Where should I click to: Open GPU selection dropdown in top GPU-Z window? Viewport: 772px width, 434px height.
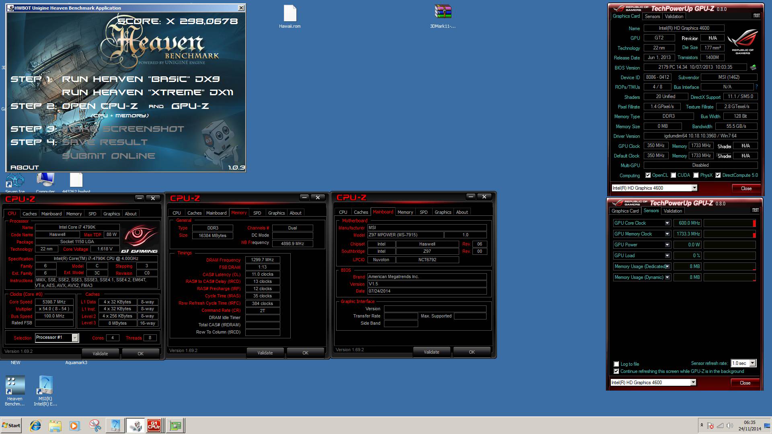click(x=694, y=188)
